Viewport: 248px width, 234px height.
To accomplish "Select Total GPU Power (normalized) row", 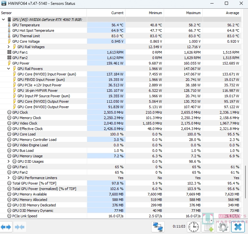I will point(121,189).
